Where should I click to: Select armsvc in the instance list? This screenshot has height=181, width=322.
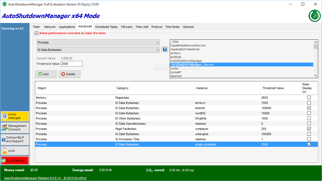(x=242, y=53)
